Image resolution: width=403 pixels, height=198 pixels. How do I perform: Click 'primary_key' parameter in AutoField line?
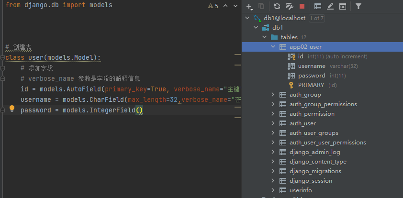126,89
